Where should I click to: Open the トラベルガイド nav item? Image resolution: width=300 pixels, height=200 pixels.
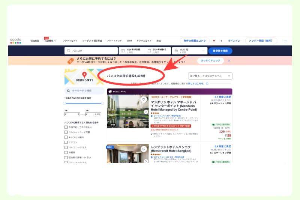(144, 41)
